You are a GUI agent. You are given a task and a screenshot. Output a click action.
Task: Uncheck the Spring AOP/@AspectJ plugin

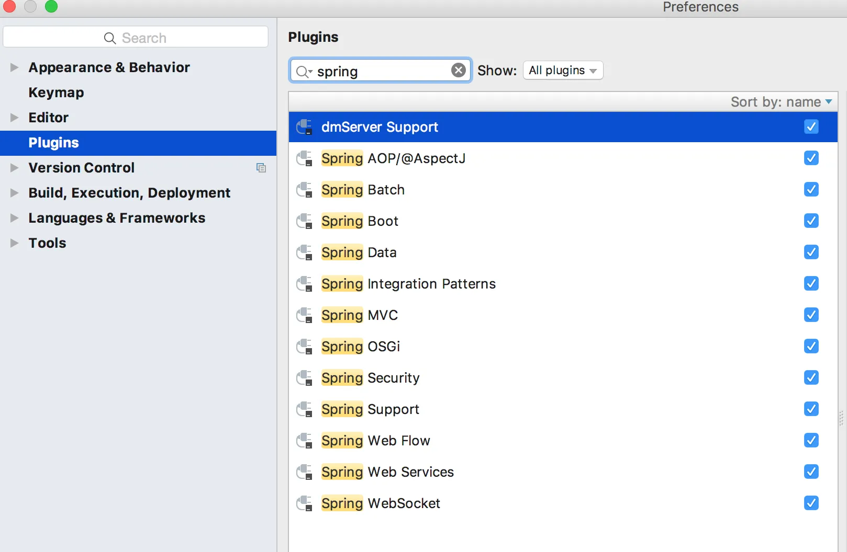[811, 158]
